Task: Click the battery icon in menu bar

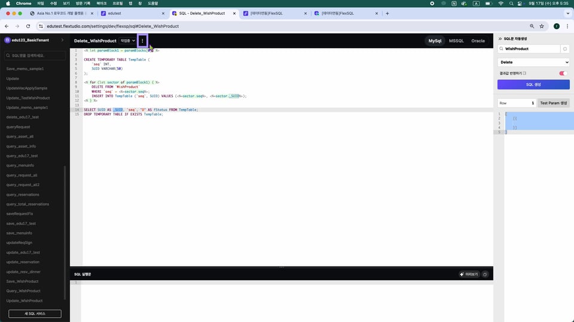Action: tap(488, 4)
